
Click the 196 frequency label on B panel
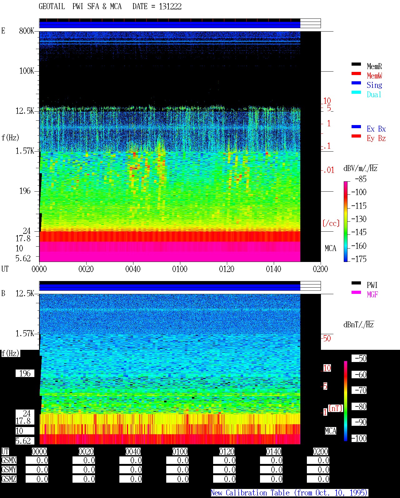click(x=25, y=373)
